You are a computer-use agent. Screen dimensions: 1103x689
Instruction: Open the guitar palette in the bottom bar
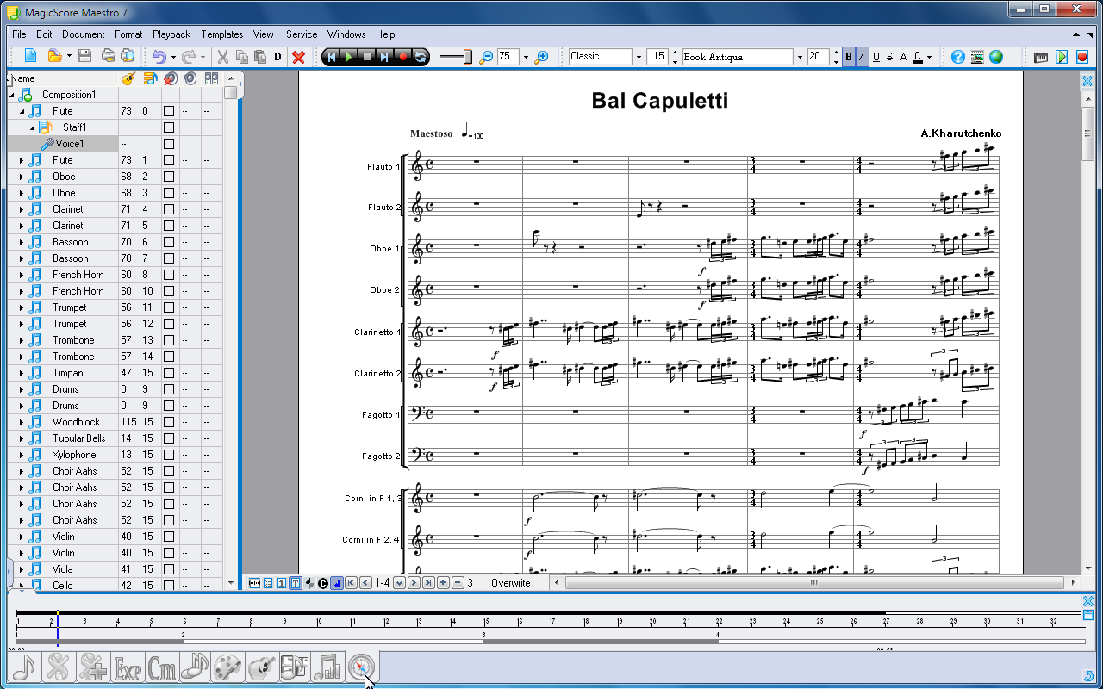262,667
